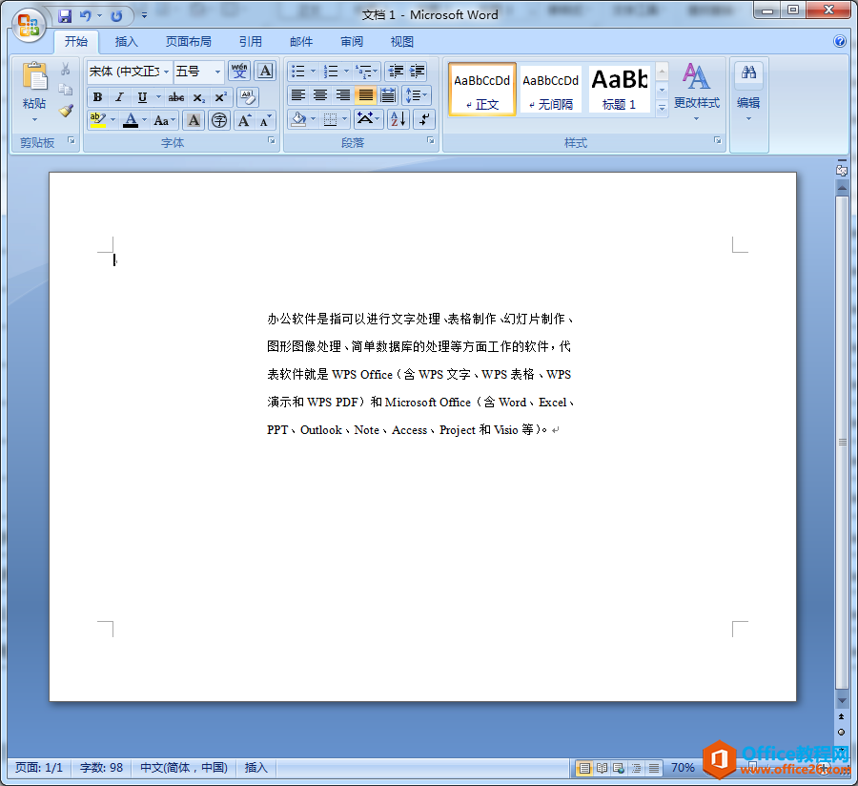Image resolution: width=858 pixels, height=786 pixels.
Task: Open highlight color dropdown arrow
Action: pos(112,120)
